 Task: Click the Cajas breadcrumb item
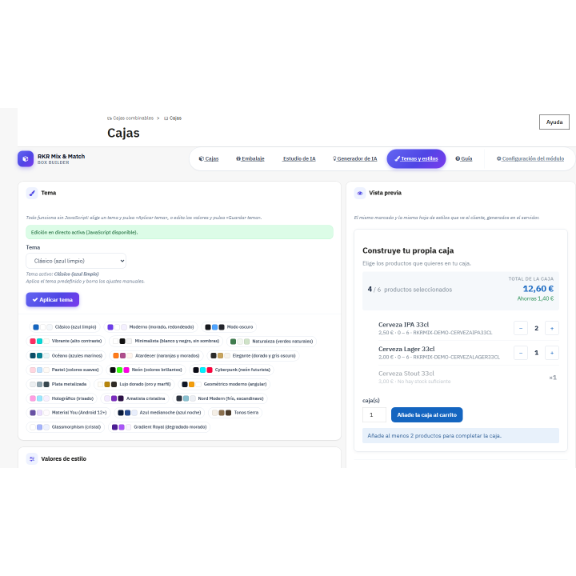[173, 118]
